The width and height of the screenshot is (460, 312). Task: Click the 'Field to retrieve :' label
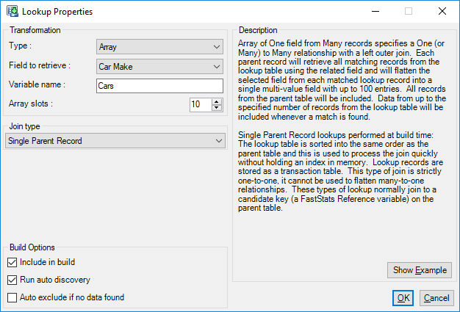40,65
